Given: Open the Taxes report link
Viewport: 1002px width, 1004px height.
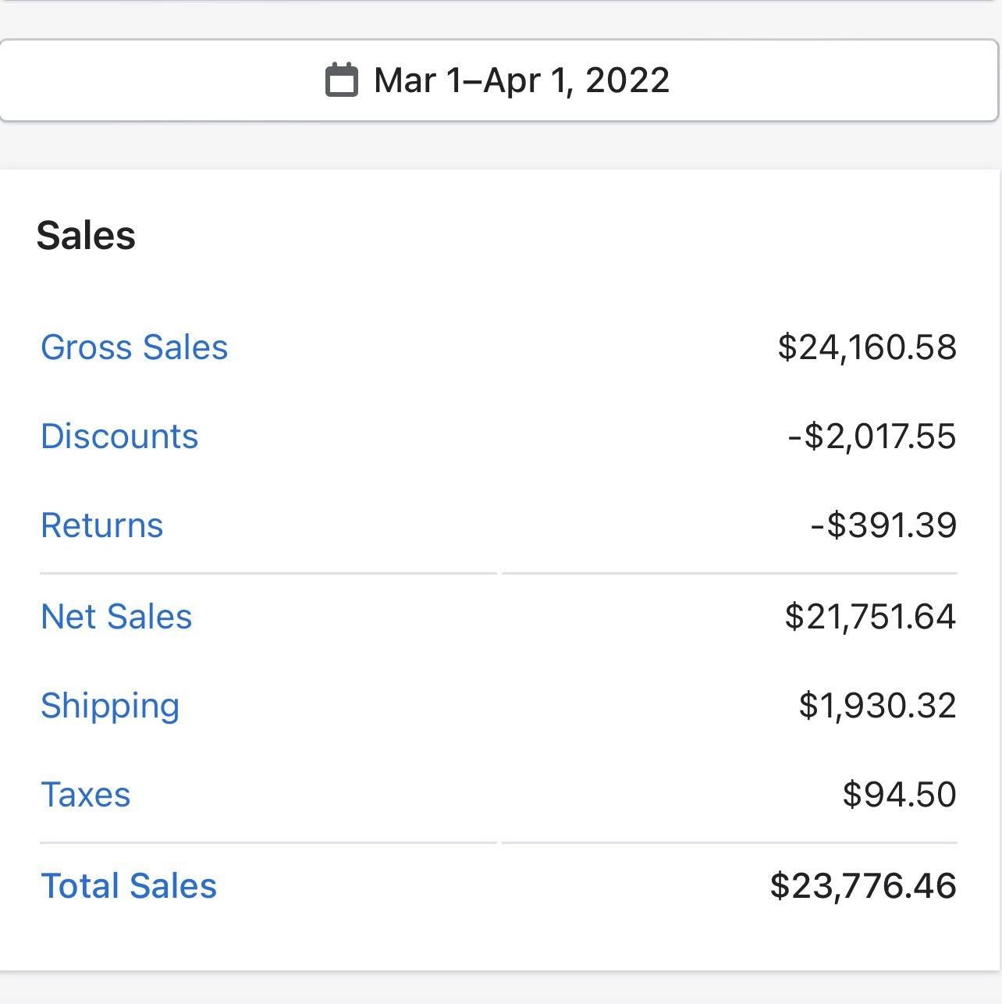Looking at the screenshot, I should click(x=86, y=795).
